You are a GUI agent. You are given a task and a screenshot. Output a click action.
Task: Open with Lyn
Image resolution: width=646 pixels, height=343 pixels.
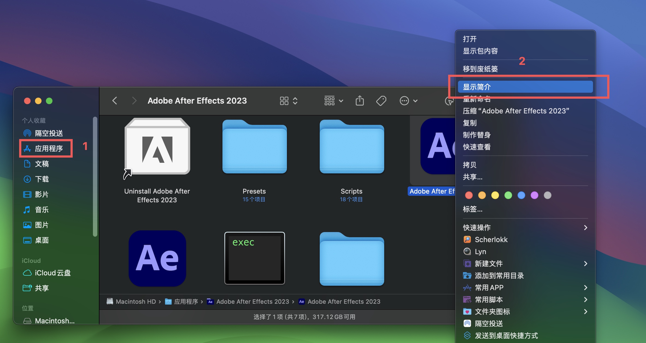(x=525, y=252)
